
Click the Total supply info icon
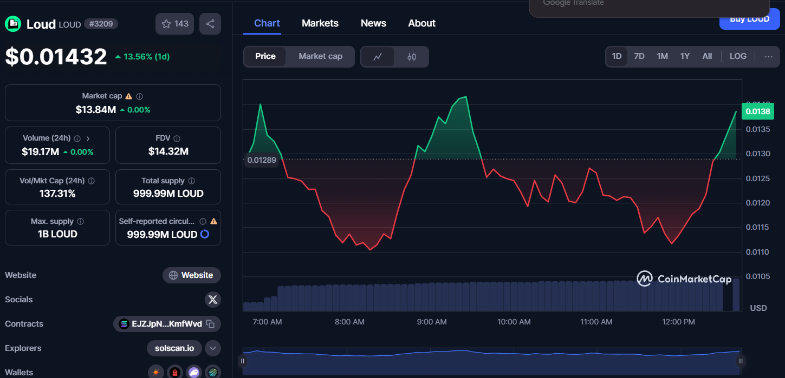click(x=191, y=181)
